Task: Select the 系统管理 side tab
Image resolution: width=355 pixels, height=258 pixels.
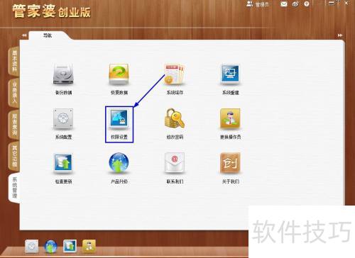Action: click(14, 188)
